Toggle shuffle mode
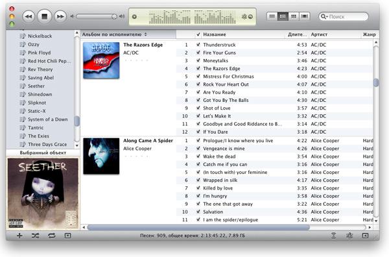Viewport: 389px width, 257px height. [35, 236]
